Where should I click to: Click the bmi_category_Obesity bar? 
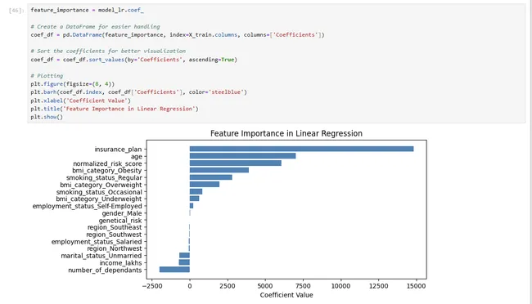[219, 170]
